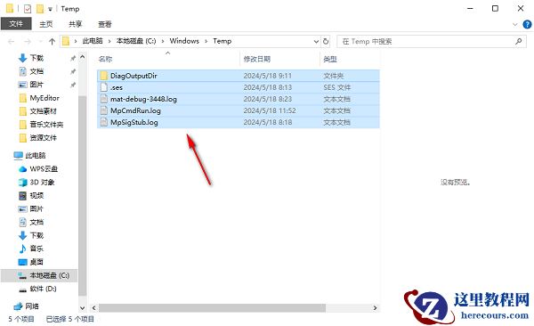Select the MpCmdRun.log file icon
Viewport: 534px width, 326px height.
pos(104,110)
